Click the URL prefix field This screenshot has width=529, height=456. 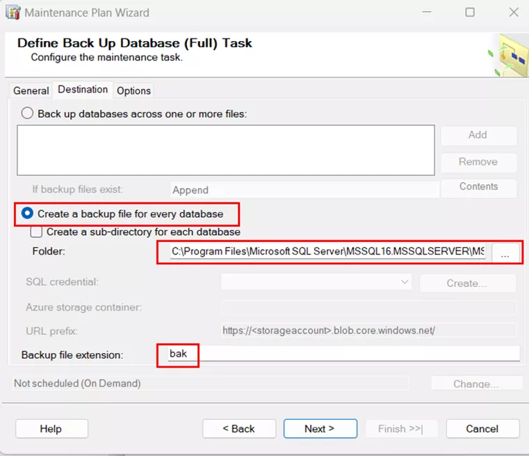368,331
